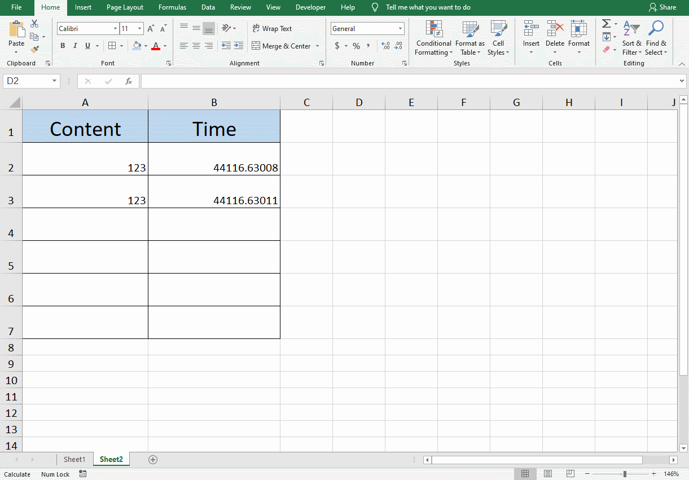Click the Insert Function button
Viewport: 689px width, 480px height.
click(x=129, y=81)
